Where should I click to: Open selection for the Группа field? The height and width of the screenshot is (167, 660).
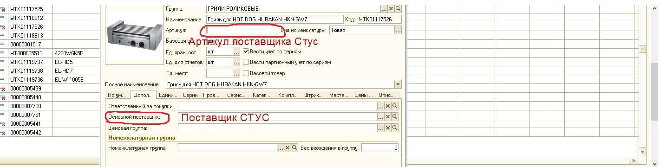coord(384,9)
